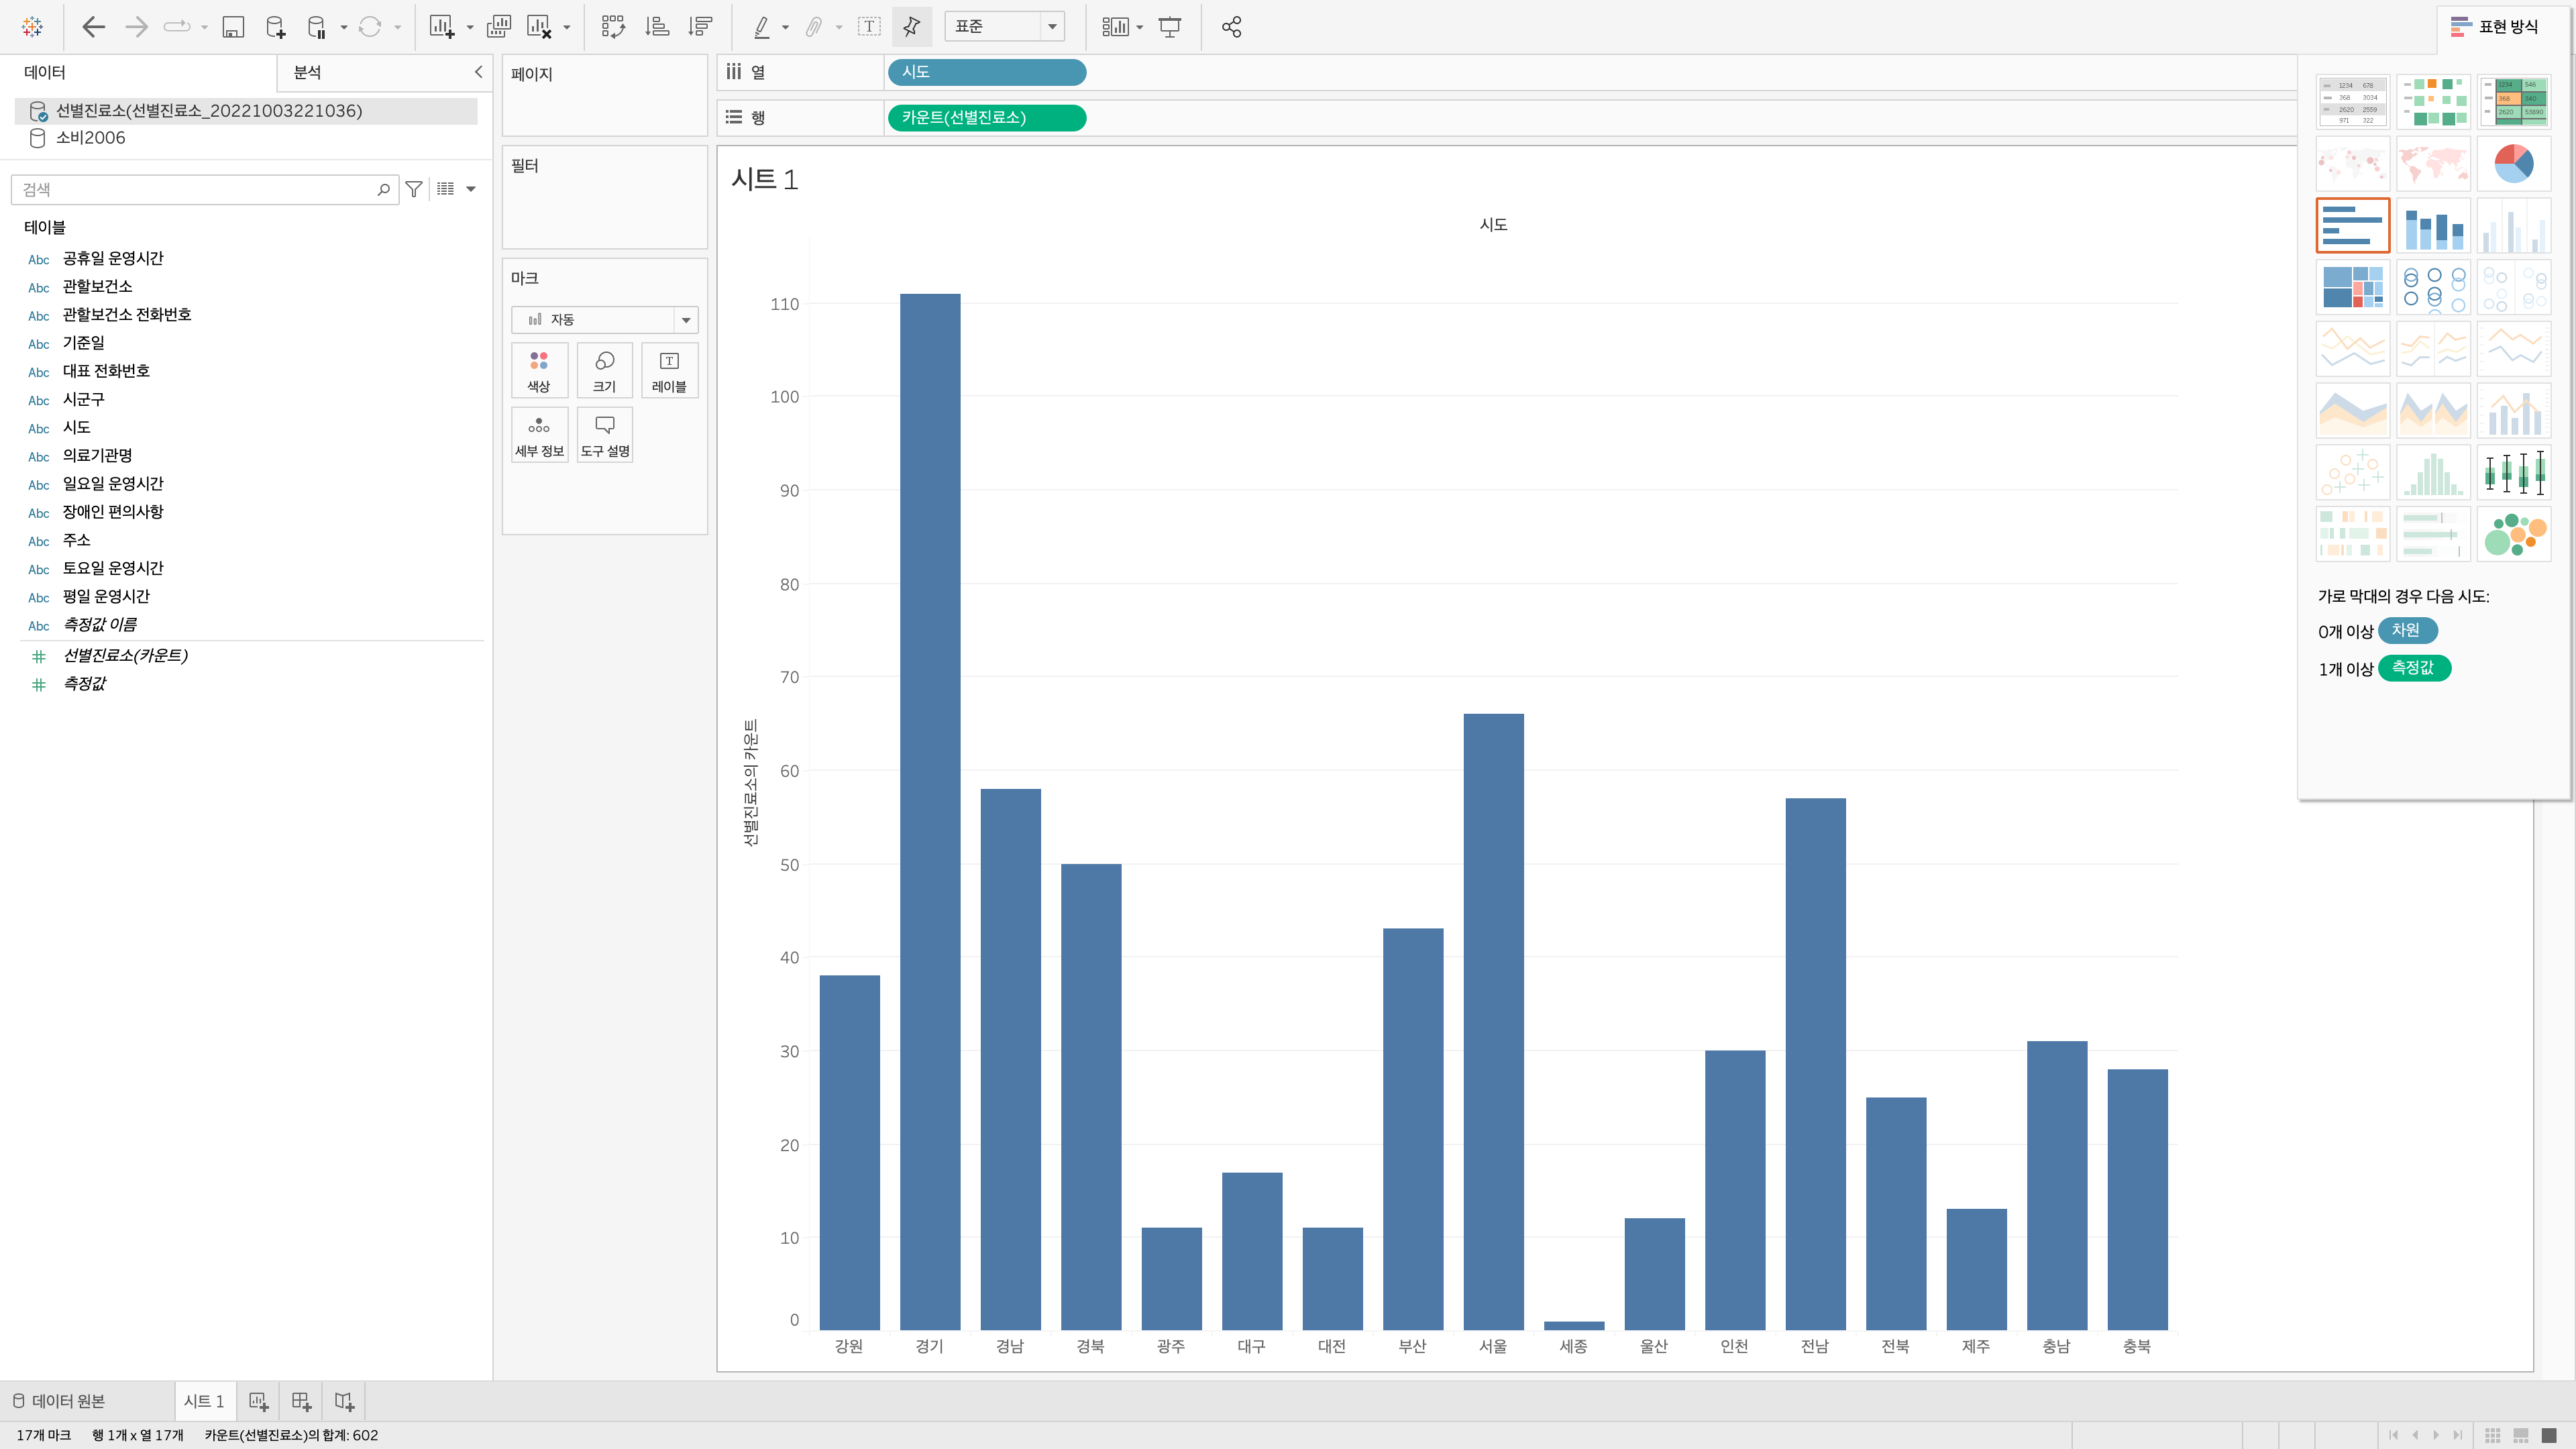Switch to the 분석 tab
The width and height of the screenshot is (2576, 1449).
pyautogui.click(x=307, y=72)
